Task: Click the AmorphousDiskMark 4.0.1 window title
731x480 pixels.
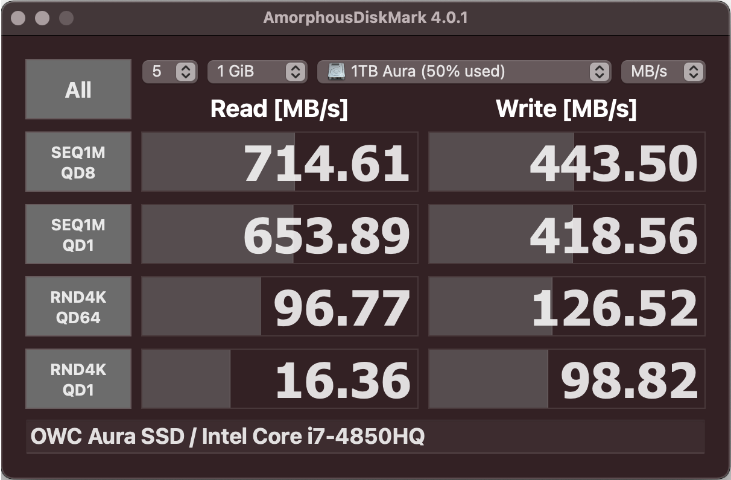Action: click(366, 17)
